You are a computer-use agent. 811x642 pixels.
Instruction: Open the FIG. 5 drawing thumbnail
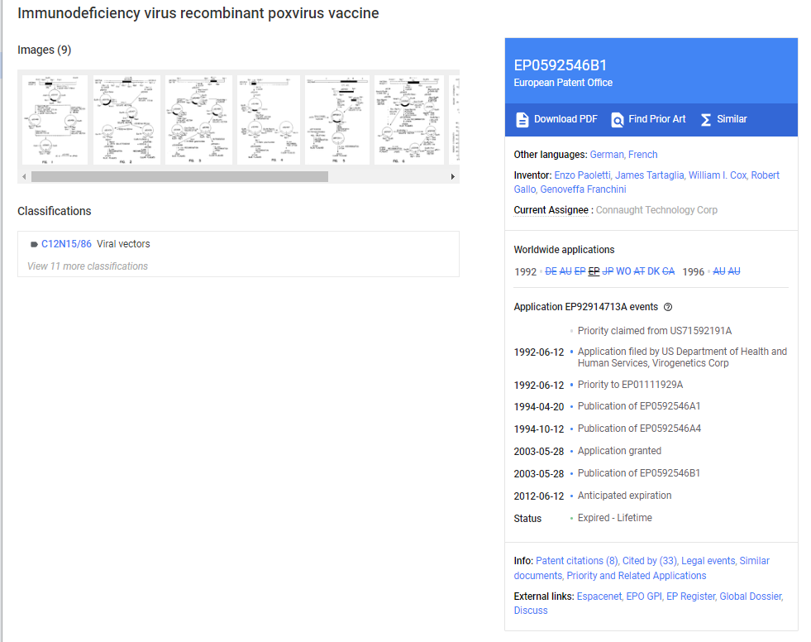337,120
